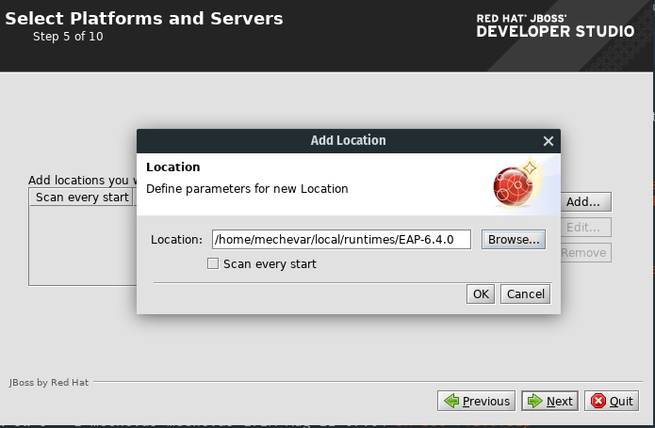Screen dimensions: 655x428
Task: Click the Remove button in installer
Action: (x=585, y=253)
